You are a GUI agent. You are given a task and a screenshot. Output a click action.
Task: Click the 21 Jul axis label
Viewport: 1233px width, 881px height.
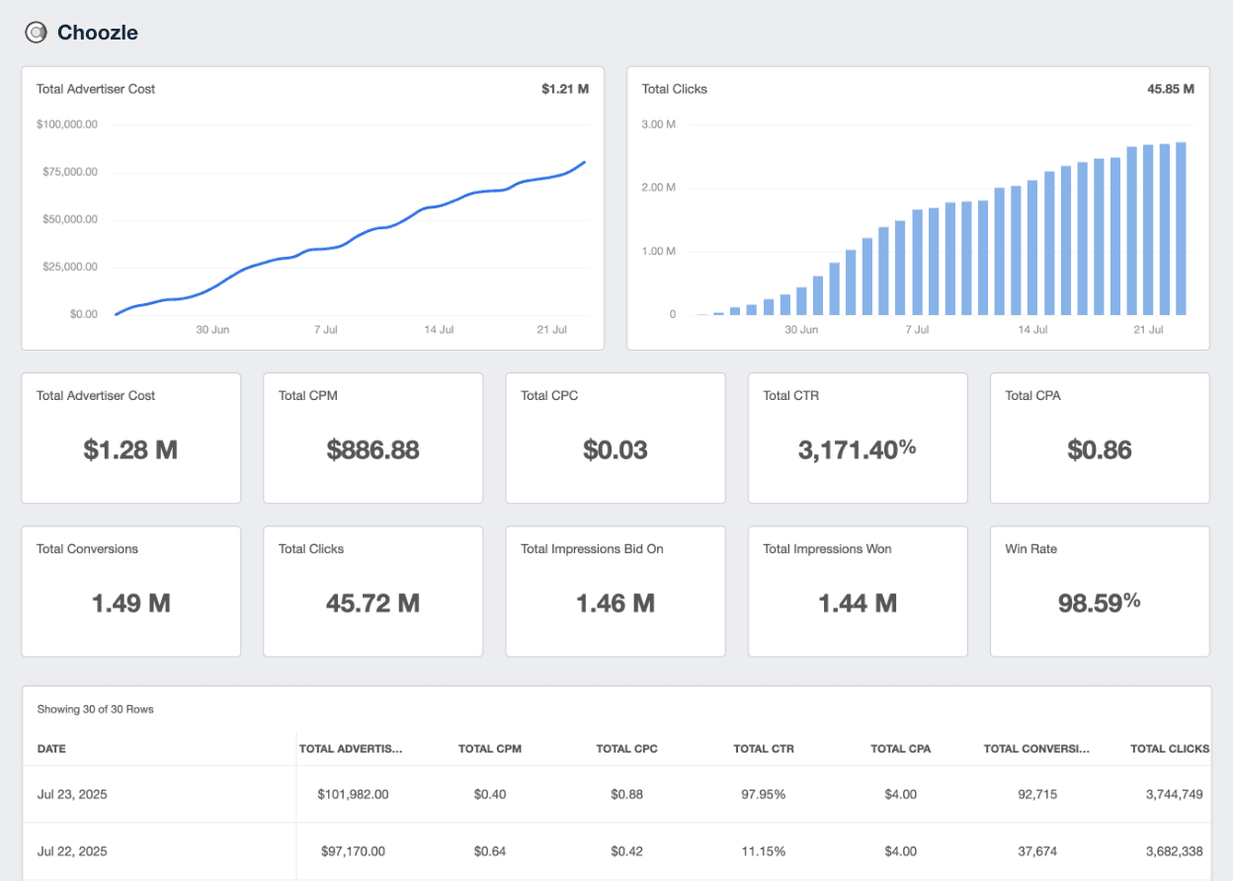(551, 329)
